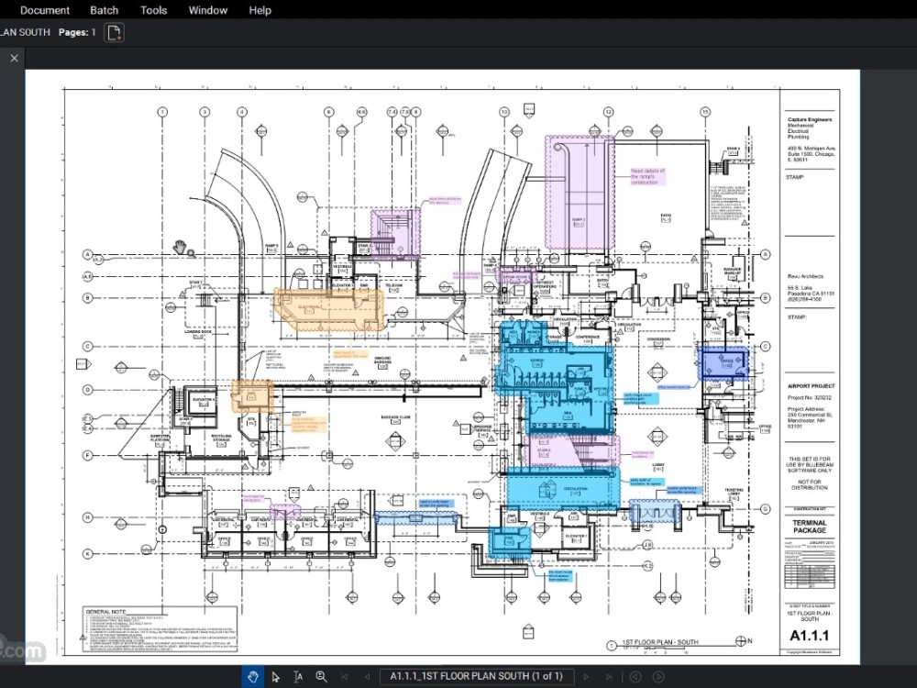Open the Help menu
Viewport: 917px width, 688px height.
point(260,10)
